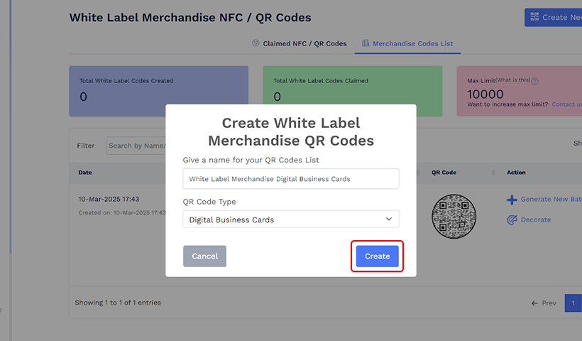Click the Merchandise Codes List tab icon
Viewport: 582px width, 341px height.
click(x=366, y=43)
